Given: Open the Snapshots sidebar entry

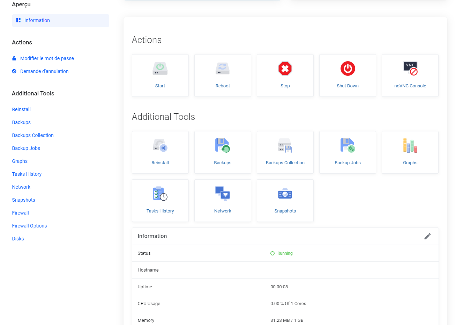Looking at the screenshot, I should [x=23, y=200].
